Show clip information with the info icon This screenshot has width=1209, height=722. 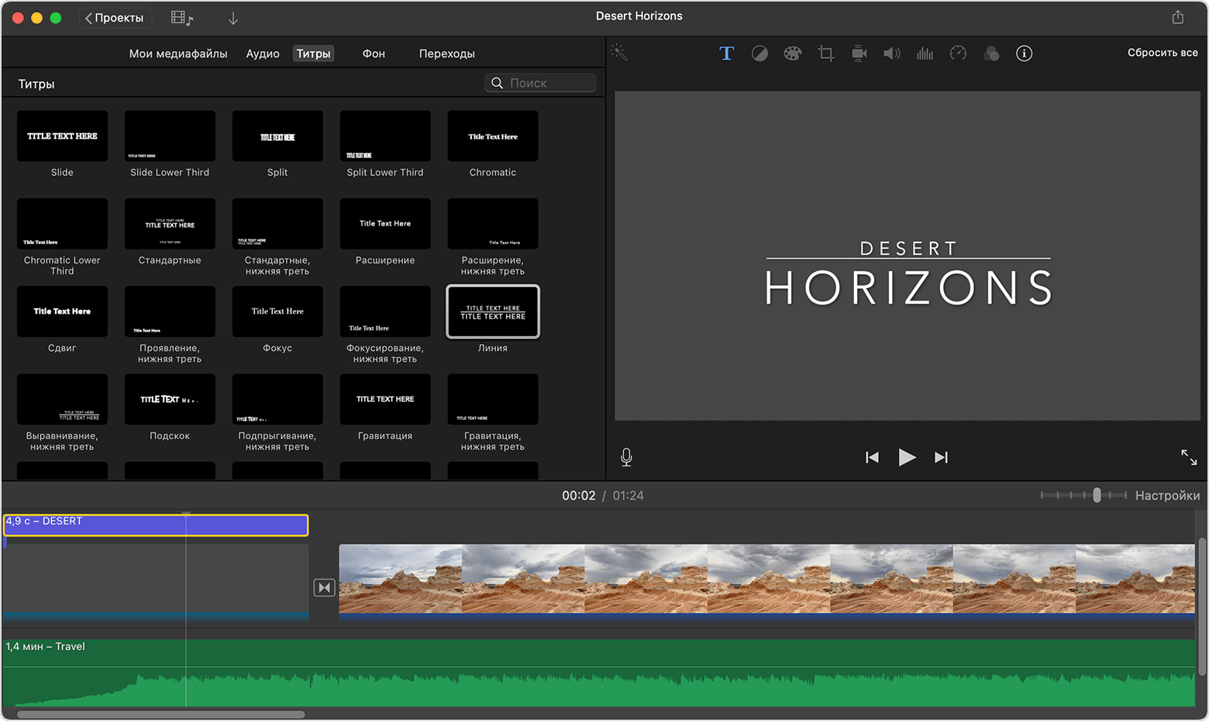[1024, 53]
